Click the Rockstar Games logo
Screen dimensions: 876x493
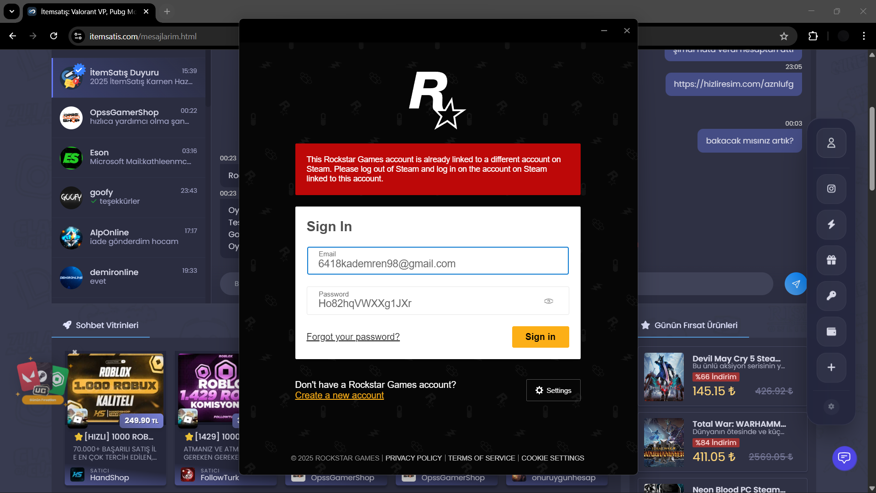tap(437, 100)
